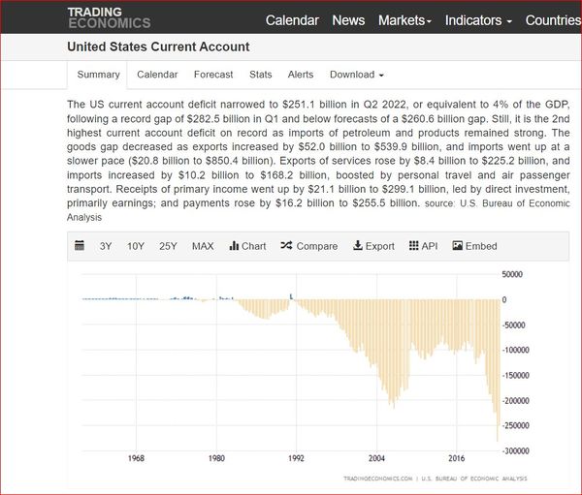The width and height of the screenshot is (582, 495).
Task: Switch to the Stats tab
Action: tap(260, 75)
